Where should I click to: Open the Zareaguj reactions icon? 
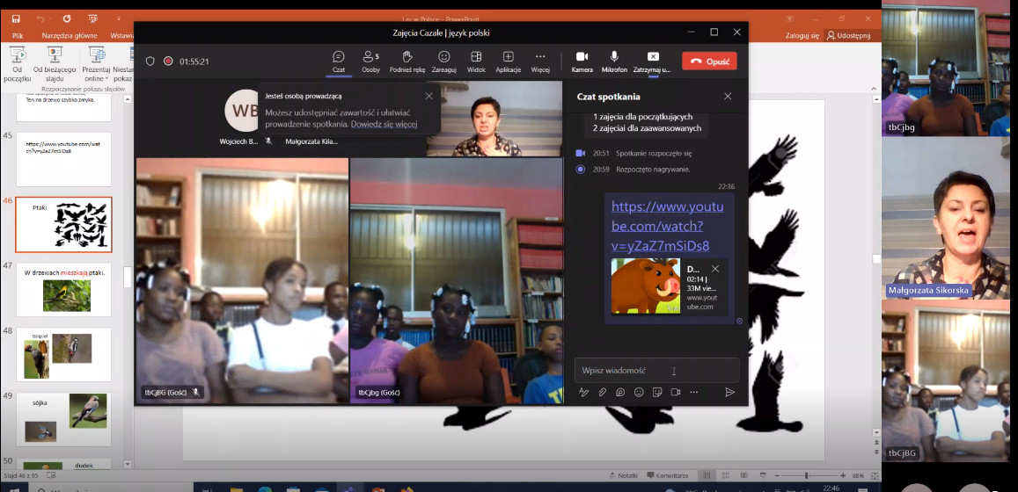444,61
